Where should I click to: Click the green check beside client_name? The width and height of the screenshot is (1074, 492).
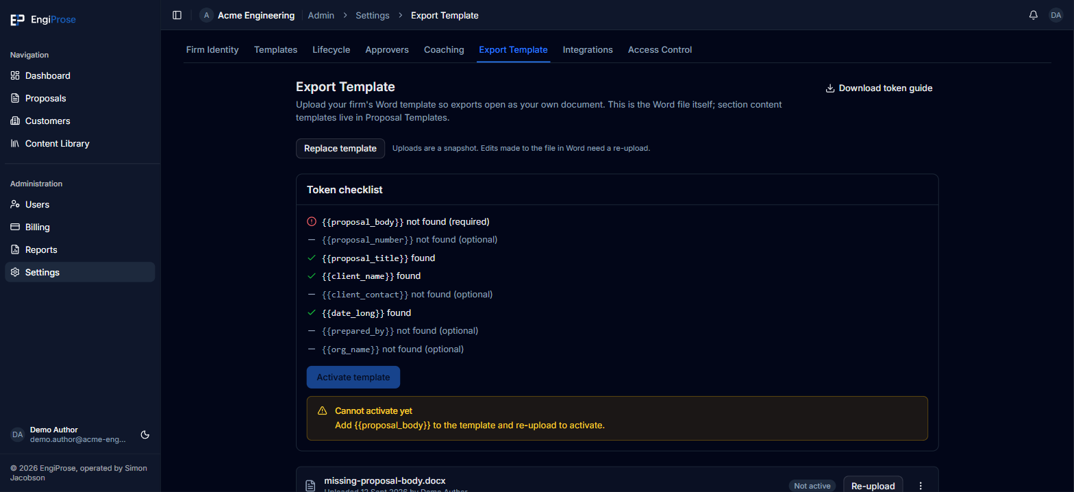point(312,276)
